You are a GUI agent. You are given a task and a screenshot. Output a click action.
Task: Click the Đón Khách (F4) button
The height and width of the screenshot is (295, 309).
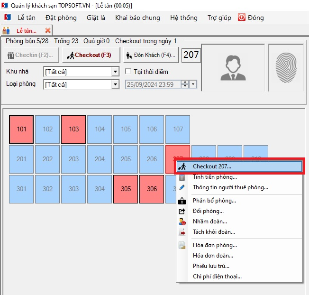click(x=151, y=55)
